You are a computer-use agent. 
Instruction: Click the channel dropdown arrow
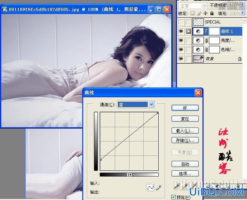pyautogui.click(x=151, y=104)
